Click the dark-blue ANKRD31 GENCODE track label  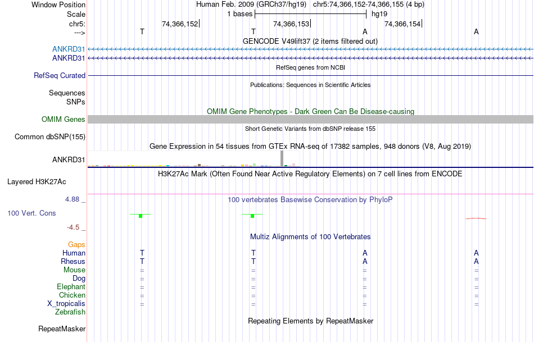(x=69, y=58)
